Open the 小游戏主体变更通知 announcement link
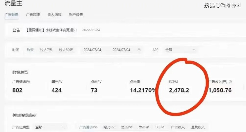 (x=51, y=30)
